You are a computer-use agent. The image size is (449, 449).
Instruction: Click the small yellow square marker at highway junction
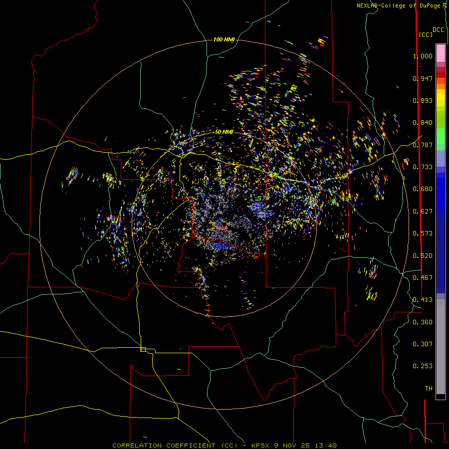point(143,349)
